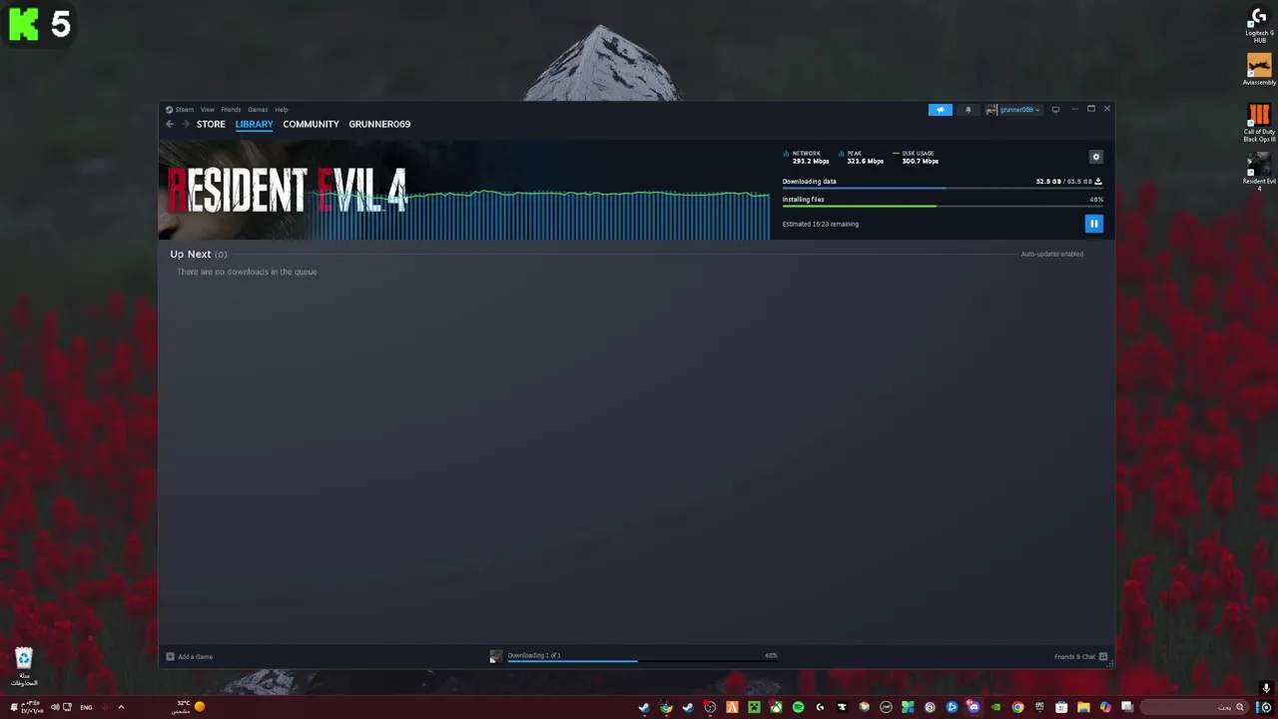Click Add a Game button
The height and width of the screenshot is (719, 1278).
click(x=190, y=656)
